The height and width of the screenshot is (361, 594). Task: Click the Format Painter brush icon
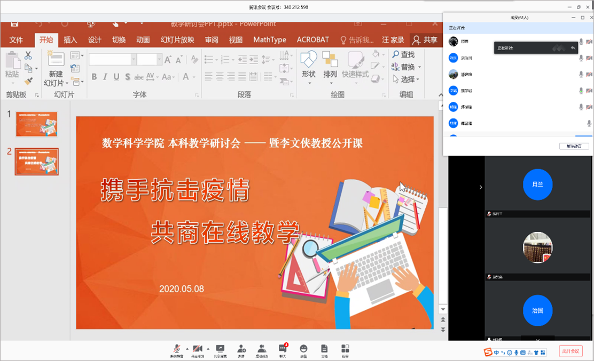pos(28,81)
